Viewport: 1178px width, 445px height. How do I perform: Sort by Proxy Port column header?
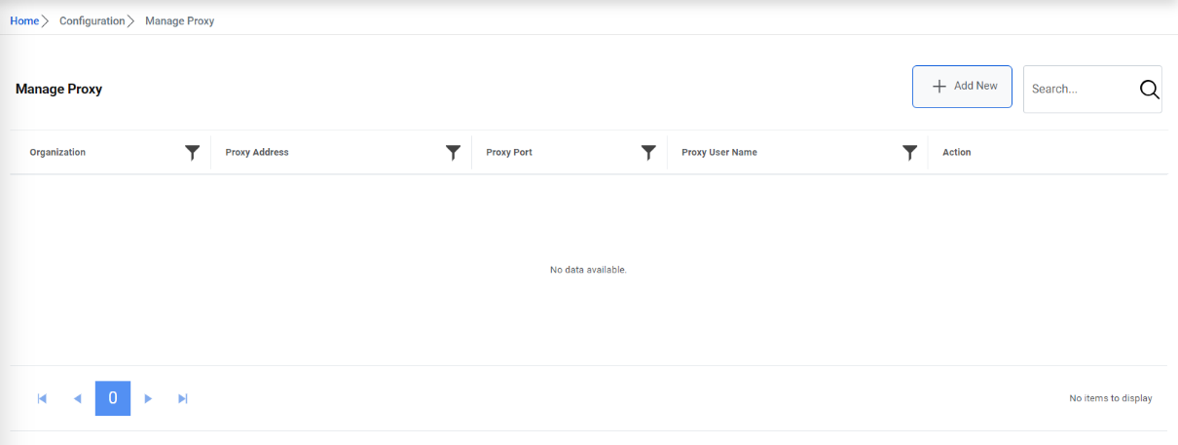(x=509, y=152)
